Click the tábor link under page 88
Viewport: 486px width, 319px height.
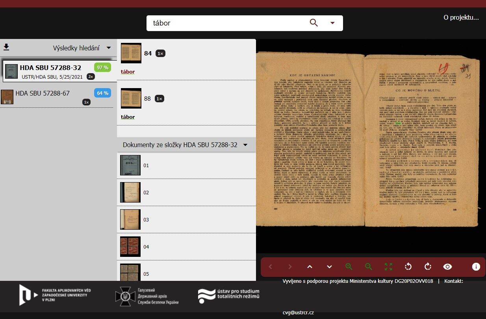(x=128, y=117)
